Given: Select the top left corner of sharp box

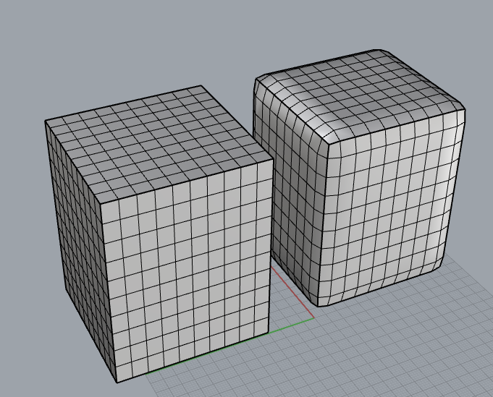Looking at the screenshot, I should pos(46,121).
